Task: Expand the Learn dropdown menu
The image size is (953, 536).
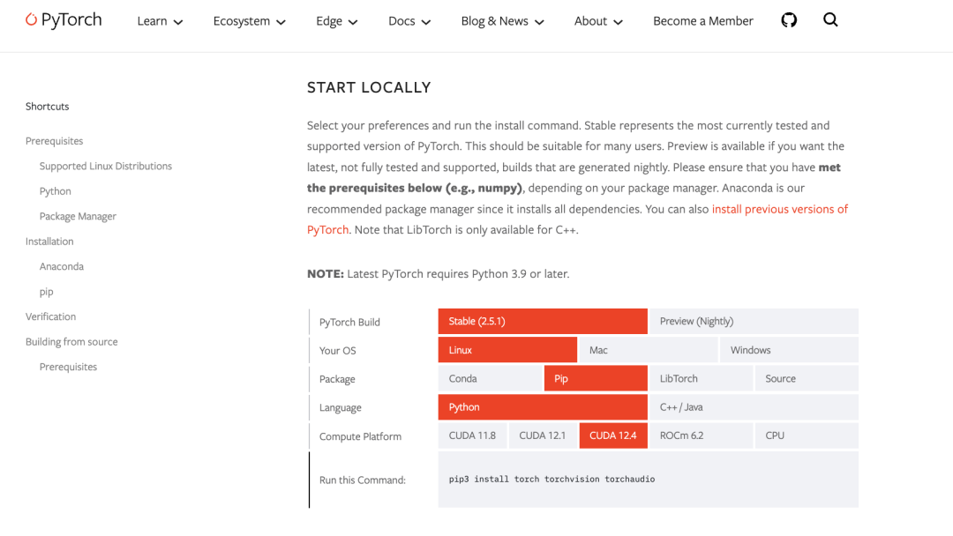Action: pyautogui.click(x=160, y=21)
